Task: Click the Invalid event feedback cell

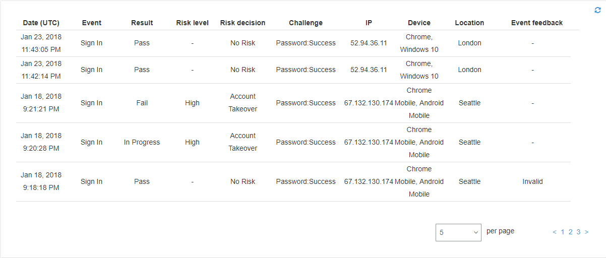Action: pos(532,181)
